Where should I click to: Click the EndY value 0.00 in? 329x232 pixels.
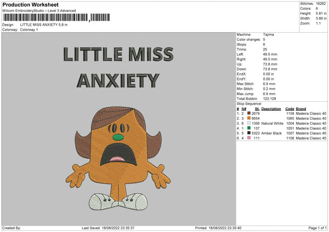(x=268, y=79)
